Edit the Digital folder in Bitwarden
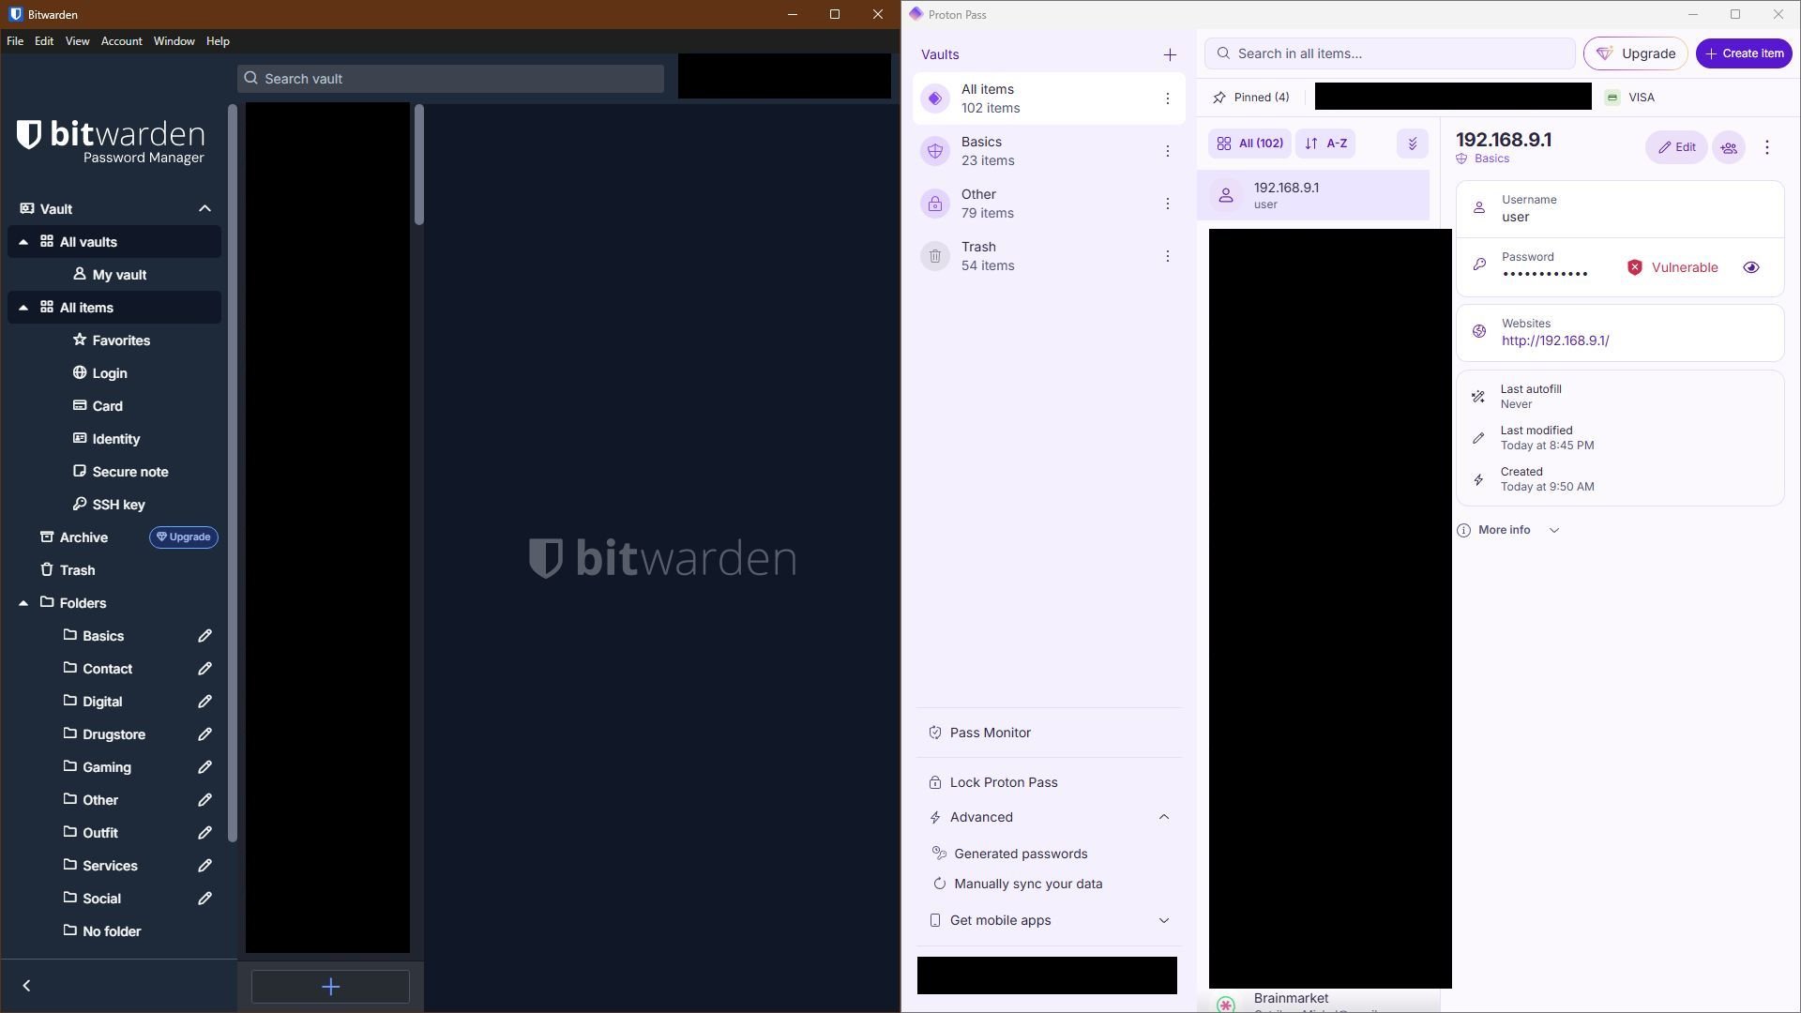This screenshot has height=1013, width=1801. coord(204,702)
